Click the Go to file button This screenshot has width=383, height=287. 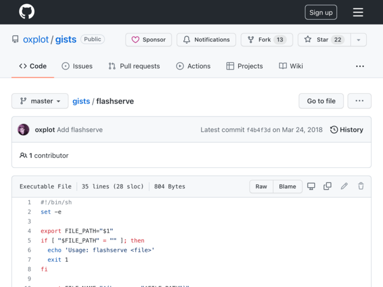point(321,101)
